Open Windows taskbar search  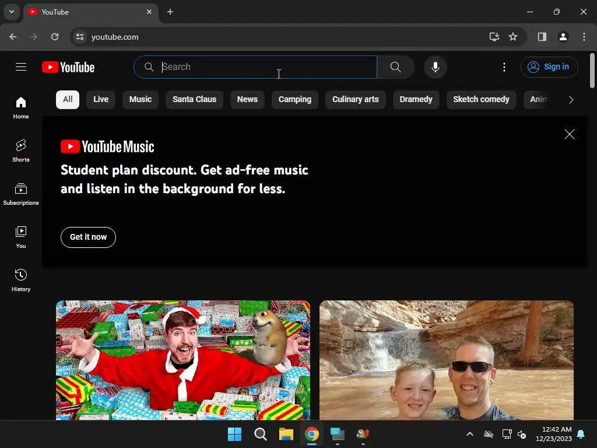[261, 434]
